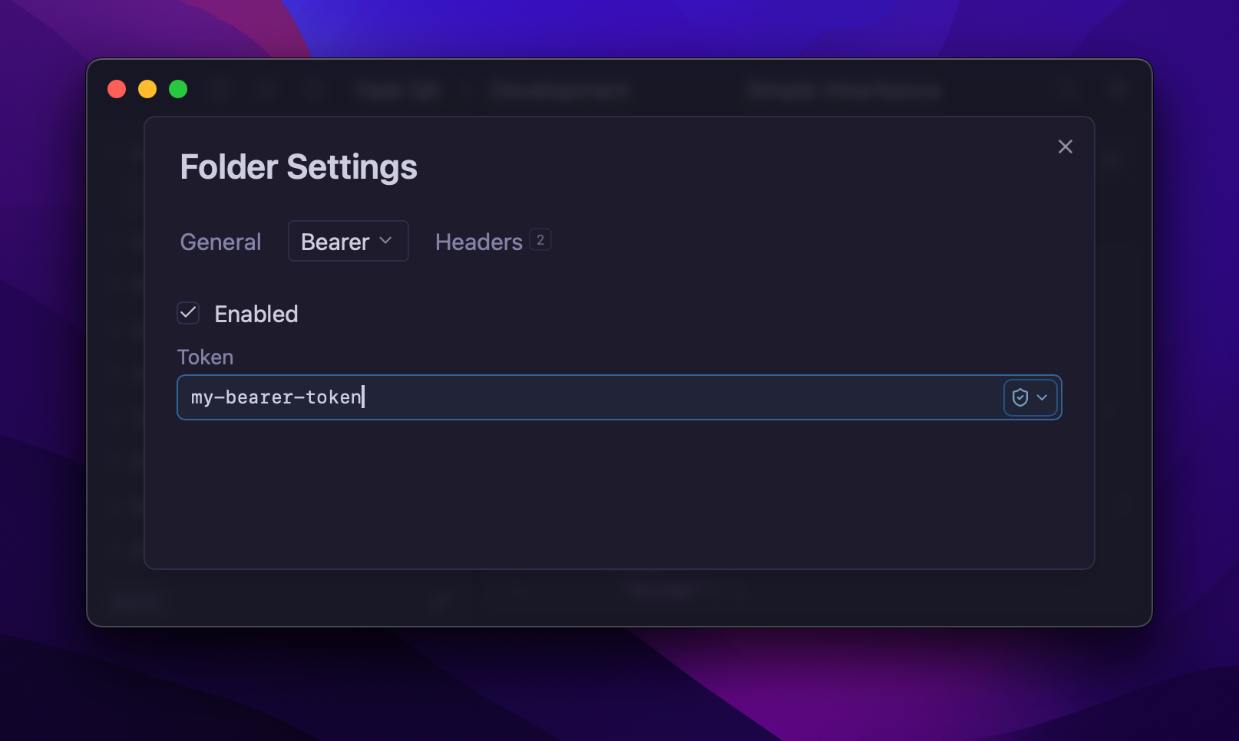Open the Headers tab
The width and height of the screenshot is (1239, 741).
(x=478, y=242)
